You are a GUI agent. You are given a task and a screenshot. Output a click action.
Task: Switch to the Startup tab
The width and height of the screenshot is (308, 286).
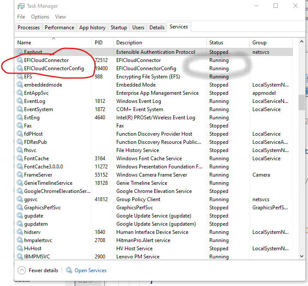pos(118,28)
